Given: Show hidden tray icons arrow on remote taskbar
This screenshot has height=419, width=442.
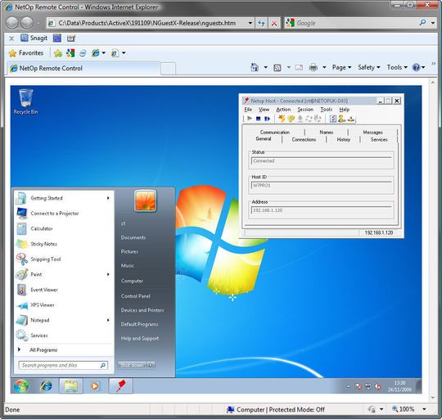Looking at the screenshot, I should (x=349, y=386).
